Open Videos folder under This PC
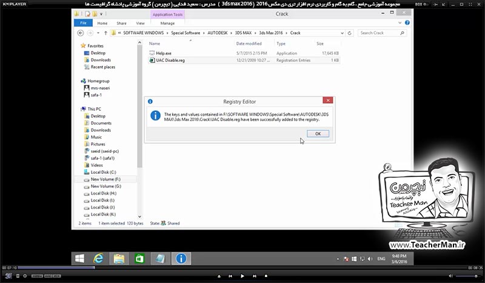 (x=97, y=165)
